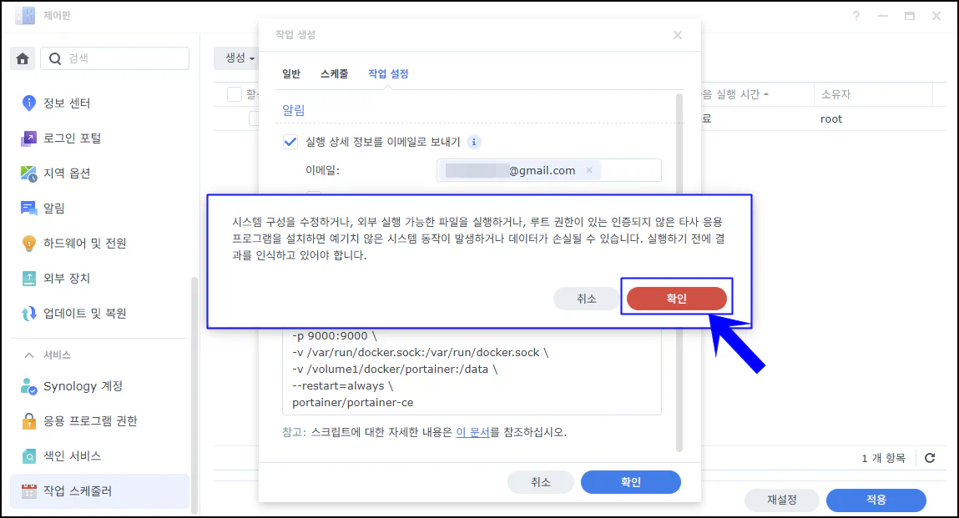959x518 pixels.
Task: Switch to the 스케줄 tab
Action: click(334, 74)
